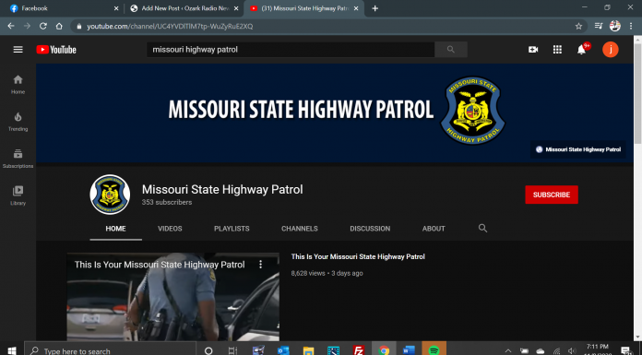Image resolution: width=642 pixels, height=355 pixels.
Task: Open the YouTube apps grid icon
Action: pos(557,50)
